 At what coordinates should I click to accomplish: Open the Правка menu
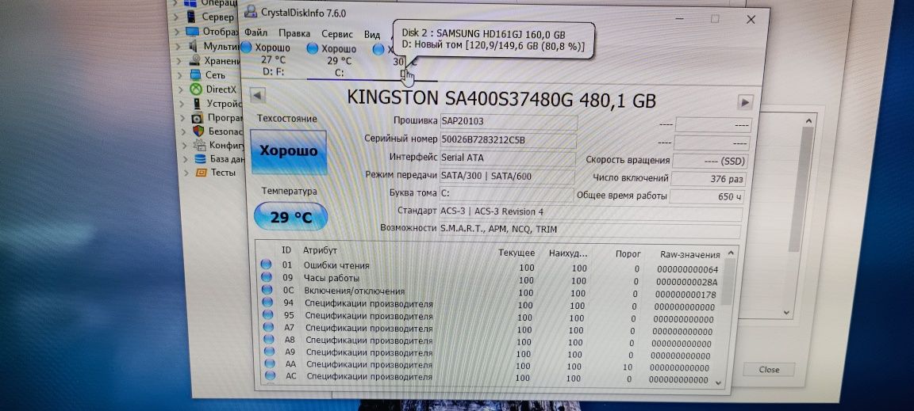point(294,34)
